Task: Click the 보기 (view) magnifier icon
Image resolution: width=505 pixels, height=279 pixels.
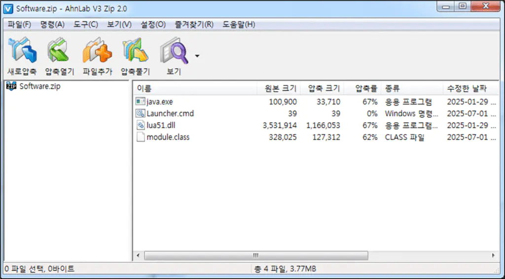Action: click(x=174, y=51)
